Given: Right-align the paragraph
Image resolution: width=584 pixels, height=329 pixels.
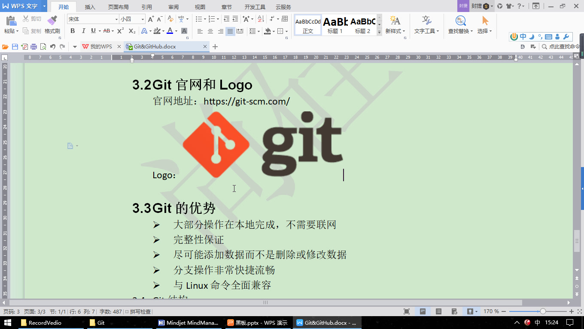Looking at the screenshot, I should coord(221,31).
